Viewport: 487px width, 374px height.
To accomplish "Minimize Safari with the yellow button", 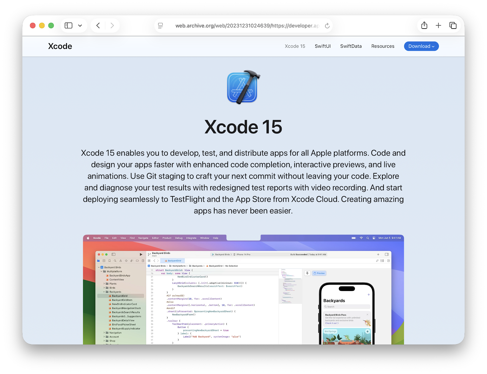I will (42, 26).
